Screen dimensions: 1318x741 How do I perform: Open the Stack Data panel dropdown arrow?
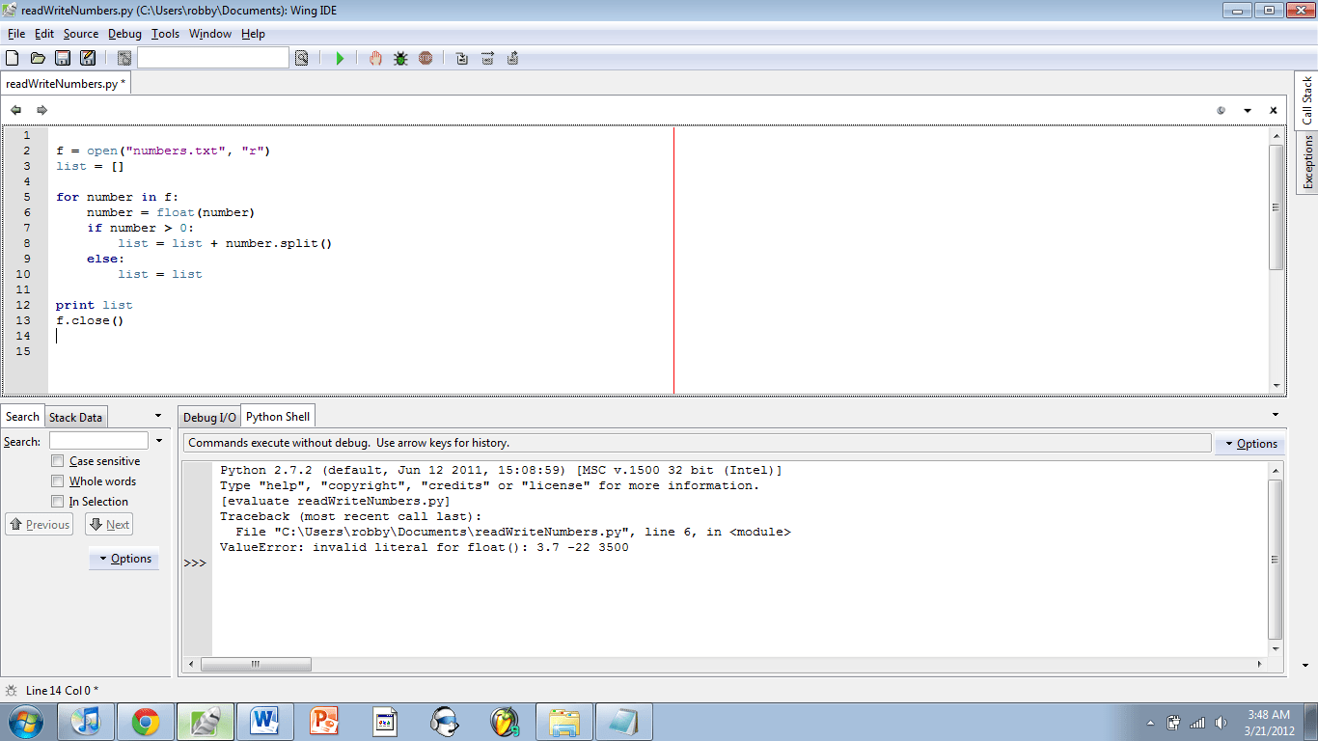coord(156,416)
